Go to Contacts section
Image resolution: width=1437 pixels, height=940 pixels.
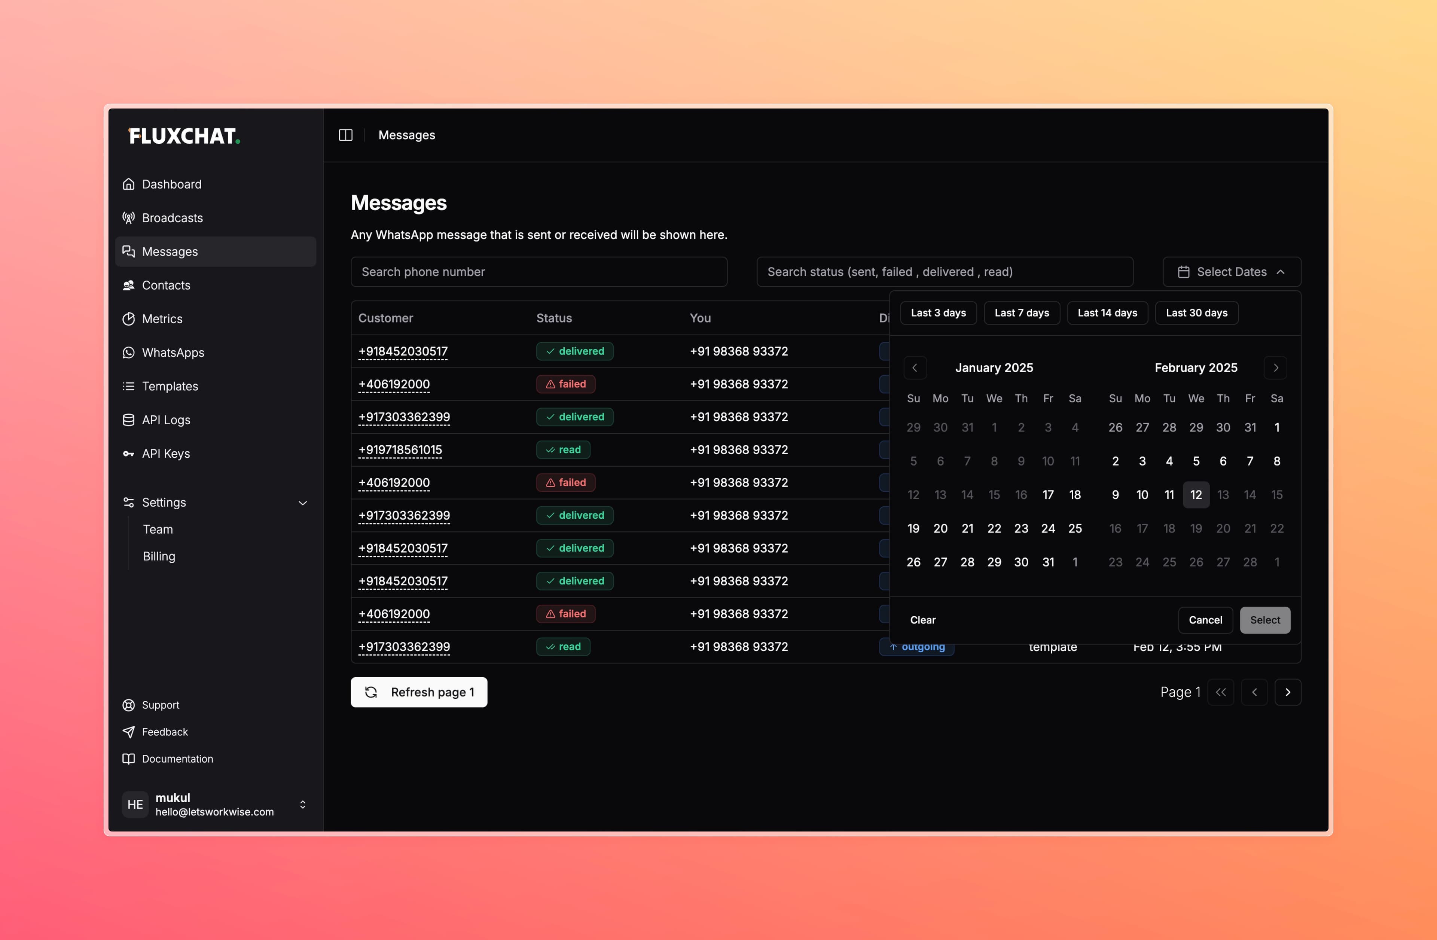point(165,285)
